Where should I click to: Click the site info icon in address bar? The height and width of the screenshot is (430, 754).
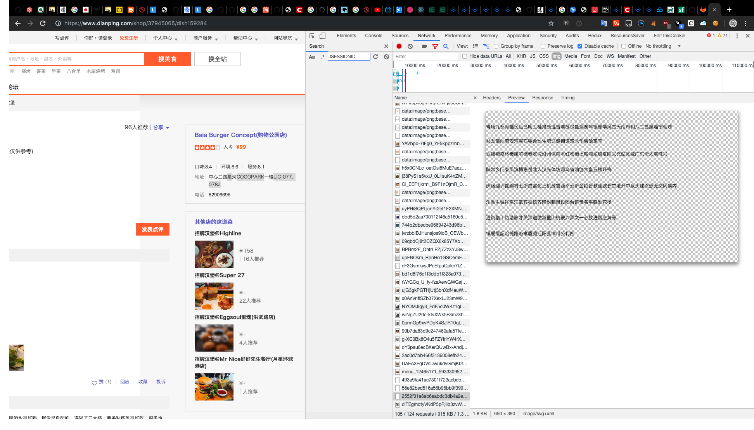pyautogui.click(x=58, y=23)
